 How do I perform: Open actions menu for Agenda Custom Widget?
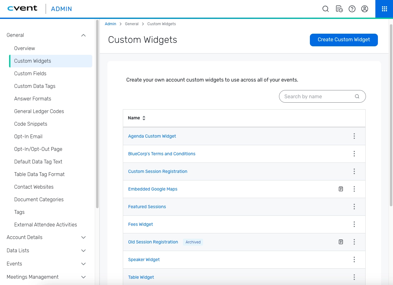354,136
